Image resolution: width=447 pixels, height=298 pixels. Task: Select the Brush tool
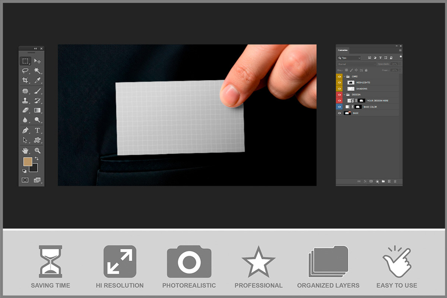[x=37, y=91]
